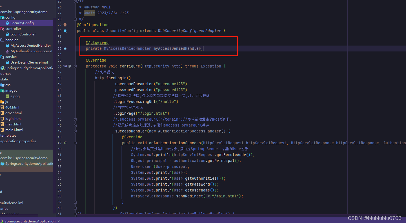Click the HTML icon beside main1.html
Screen dimensions: 406x223
pos(2,130)
